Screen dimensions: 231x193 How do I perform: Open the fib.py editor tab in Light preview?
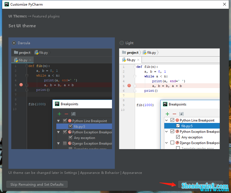pos(131,60)
